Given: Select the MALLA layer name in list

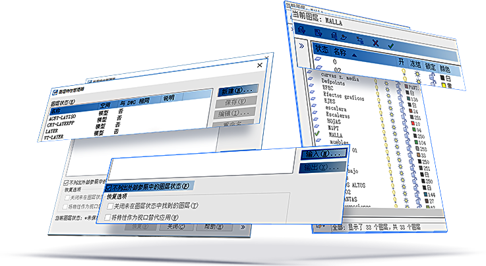Looking at the screenshot, I should tap(336, 135).
